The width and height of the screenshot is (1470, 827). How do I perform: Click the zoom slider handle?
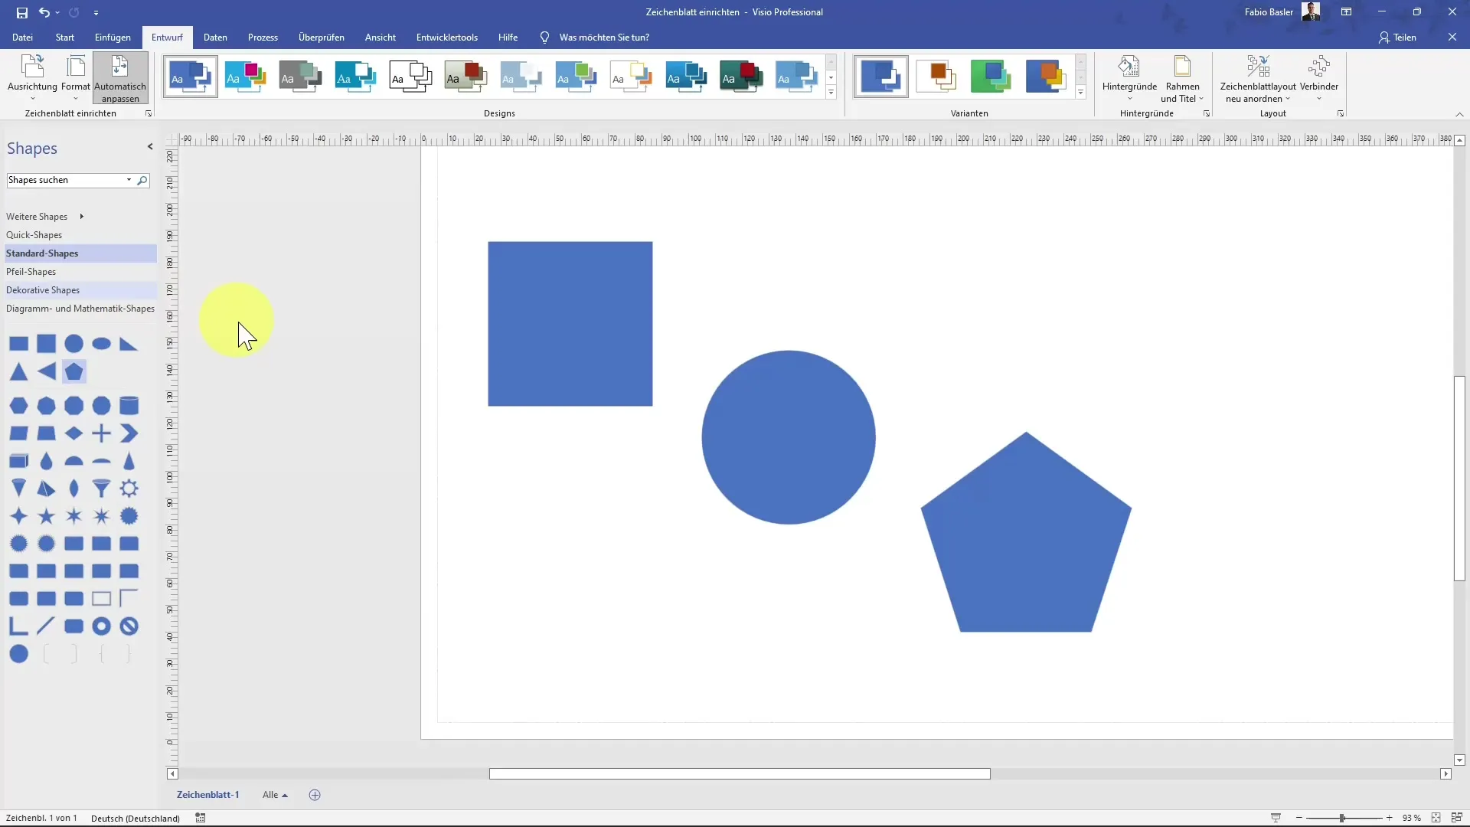(x=1342, y=818)
